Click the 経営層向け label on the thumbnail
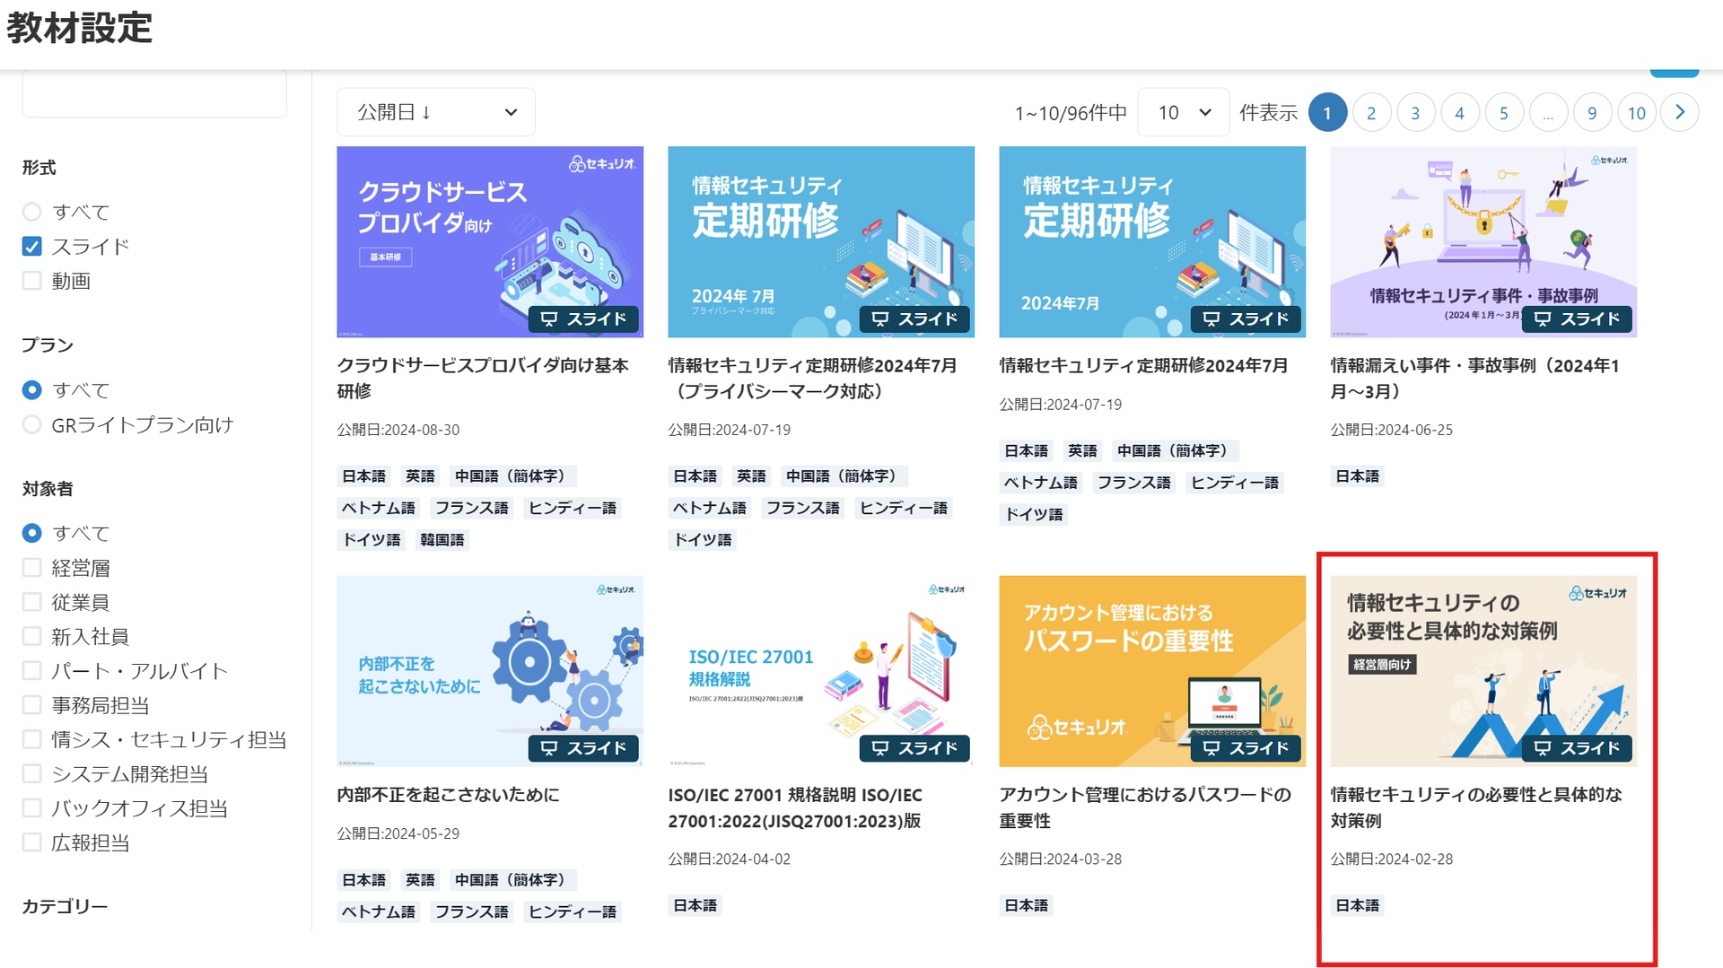This screenshot has width=1723, height=968. coord(1382,665)
